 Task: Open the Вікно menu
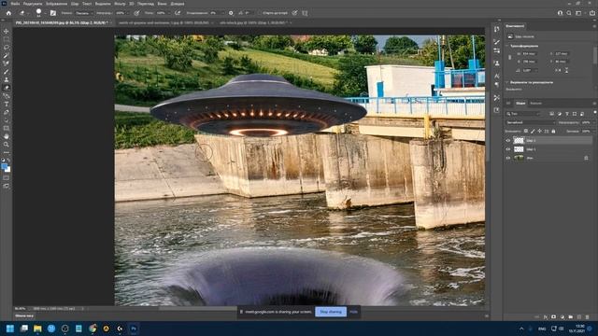[162, 4]
